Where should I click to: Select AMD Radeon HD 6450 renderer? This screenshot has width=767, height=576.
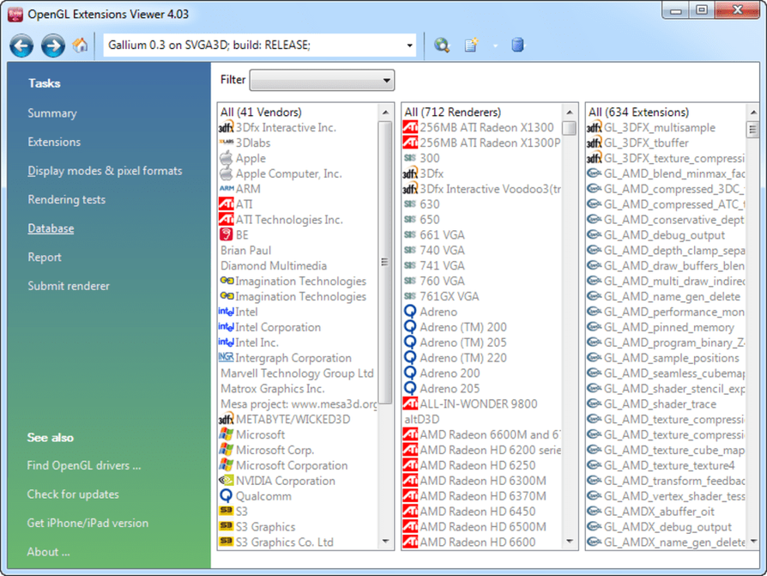[477, 512]
